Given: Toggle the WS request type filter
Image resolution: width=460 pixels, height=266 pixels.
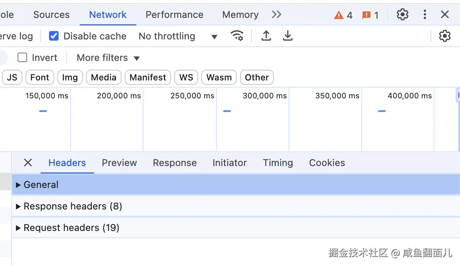Looking at the screenshot, I should point(186,77).
